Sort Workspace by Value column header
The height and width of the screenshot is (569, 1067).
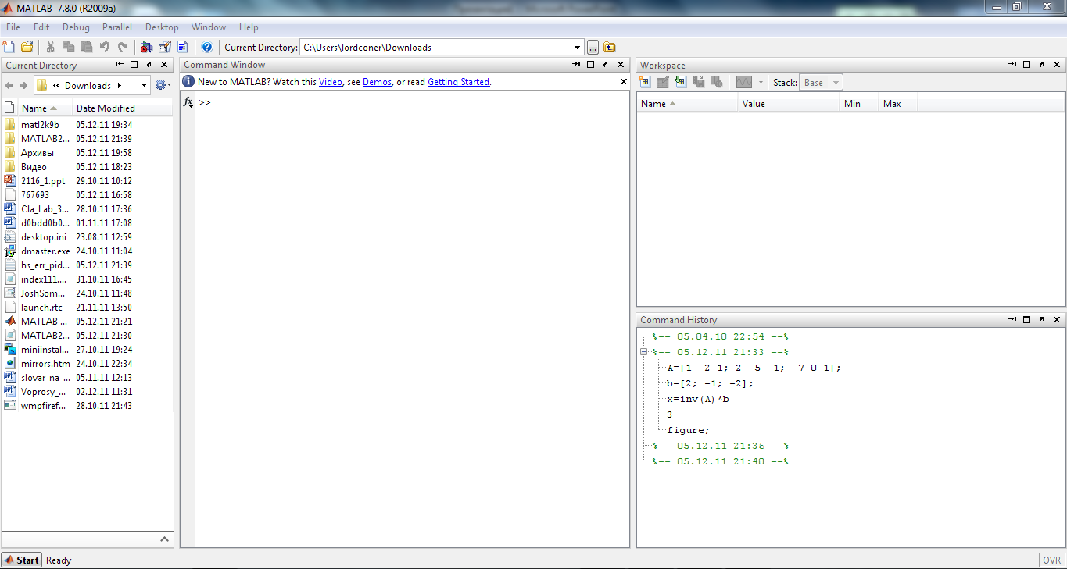(789, 103)
